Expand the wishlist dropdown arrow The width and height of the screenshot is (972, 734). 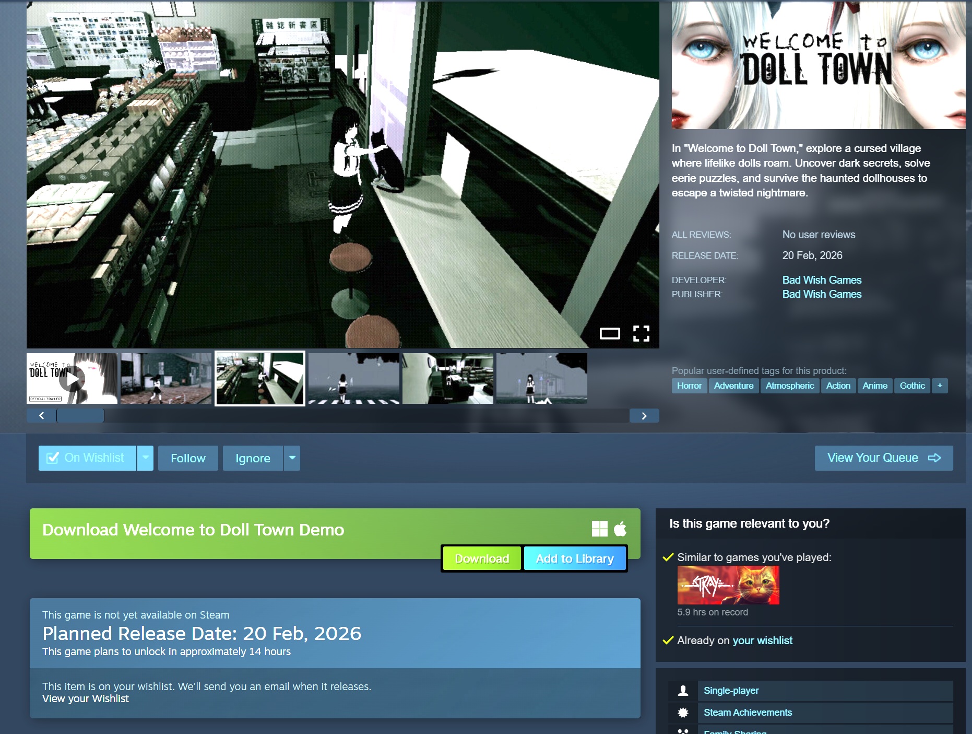click(x=146, y=458)
